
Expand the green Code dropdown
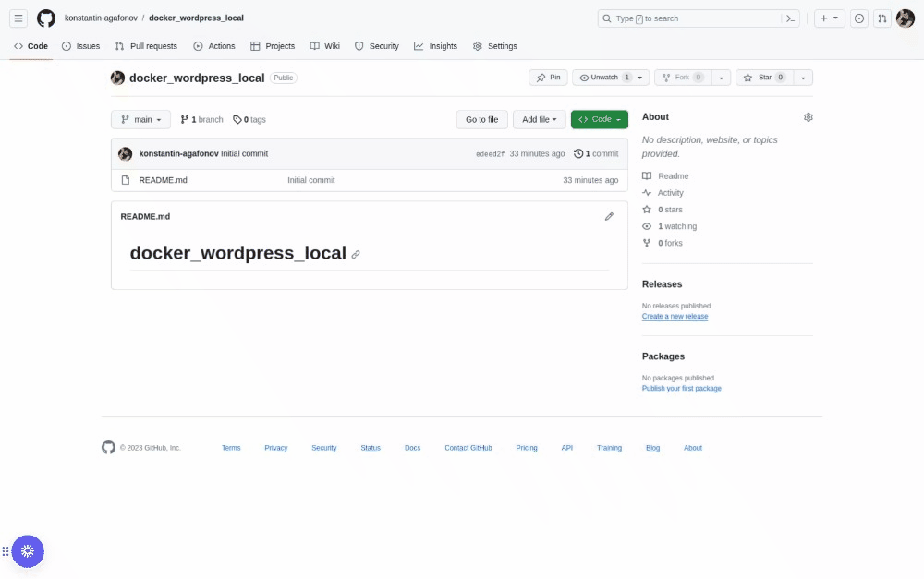tap(600, 119)
